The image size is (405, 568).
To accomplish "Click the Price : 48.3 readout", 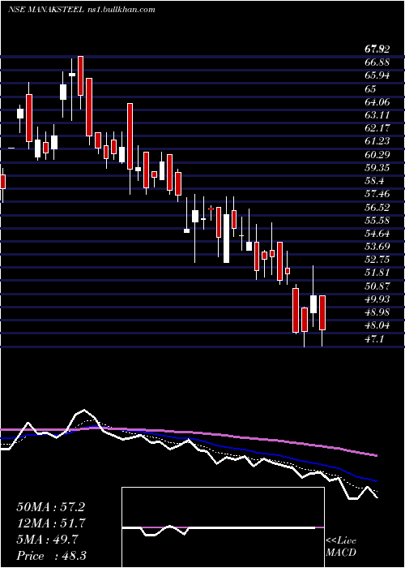I will click(x=50, y=556).
